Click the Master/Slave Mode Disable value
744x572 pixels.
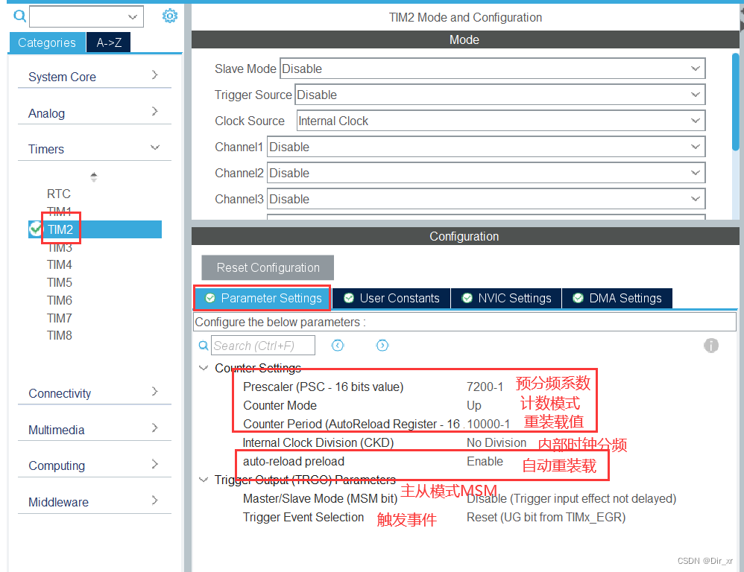point(571,498)
